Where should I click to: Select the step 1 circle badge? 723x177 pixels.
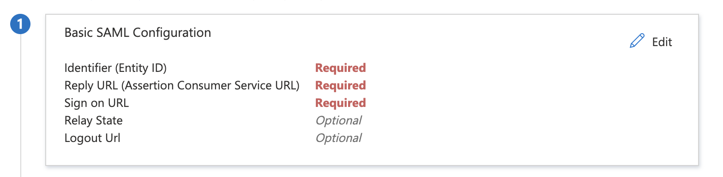[x=20, y=25]
